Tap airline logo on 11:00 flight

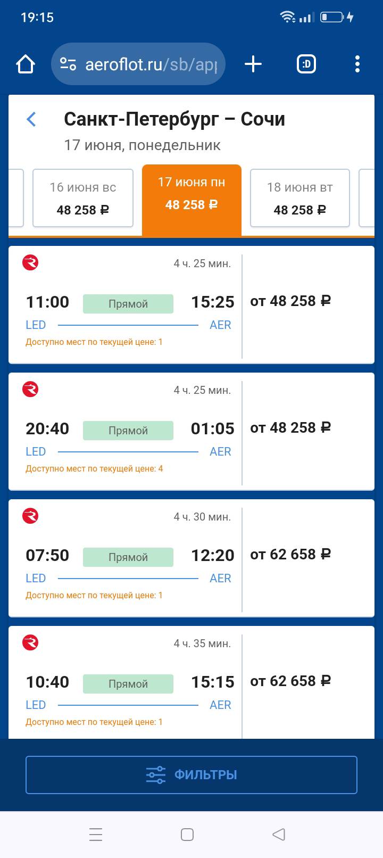(x=30, y=262)
